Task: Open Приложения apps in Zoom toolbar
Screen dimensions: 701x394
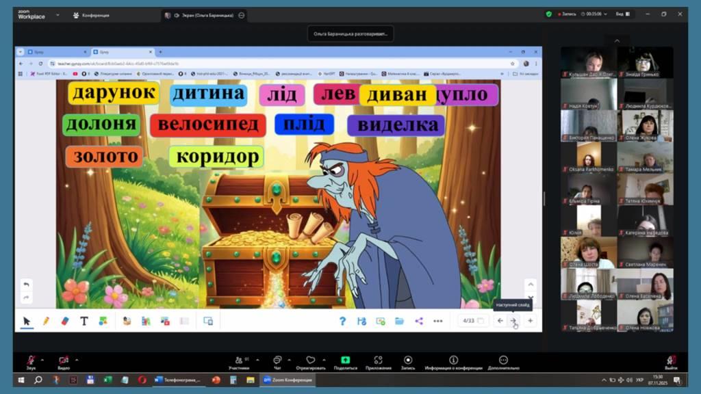Action: pos(378,362)
